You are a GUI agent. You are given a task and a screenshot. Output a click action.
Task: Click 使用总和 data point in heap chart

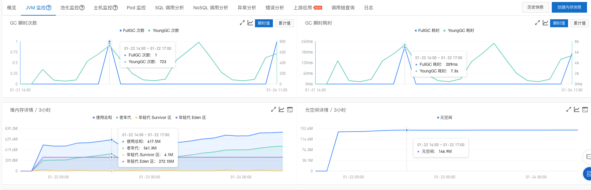112,140
